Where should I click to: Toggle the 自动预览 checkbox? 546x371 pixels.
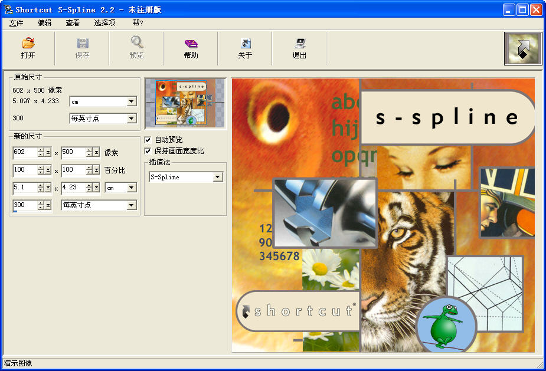click(x=148, y=140)
